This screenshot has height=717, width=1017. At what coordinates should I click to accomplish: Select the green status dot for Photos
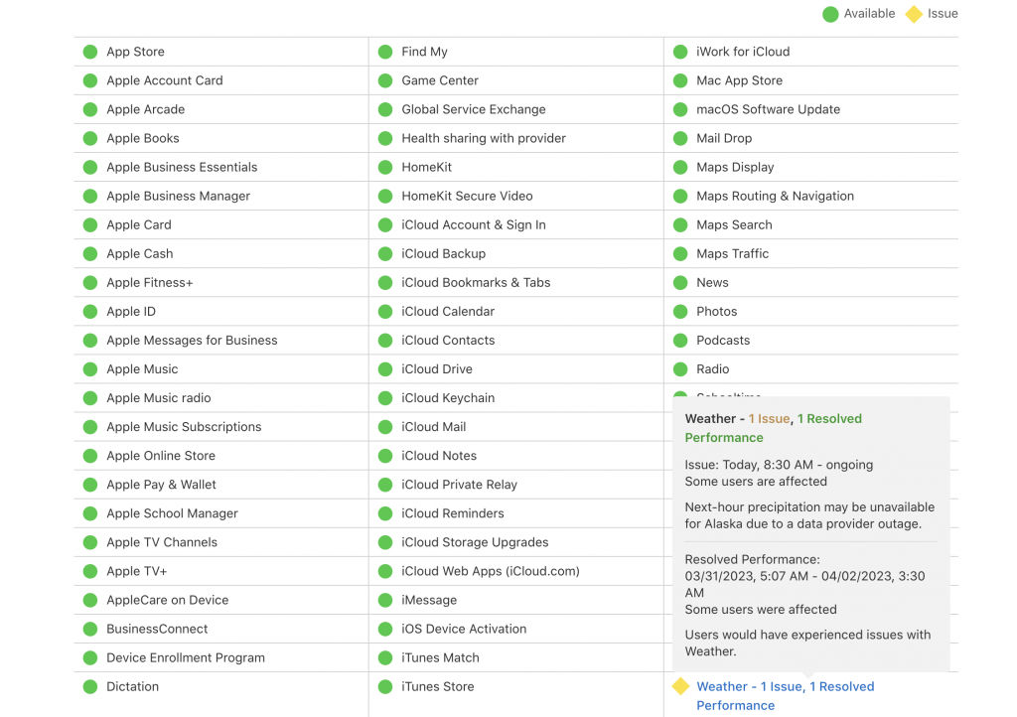click(680, 312)
